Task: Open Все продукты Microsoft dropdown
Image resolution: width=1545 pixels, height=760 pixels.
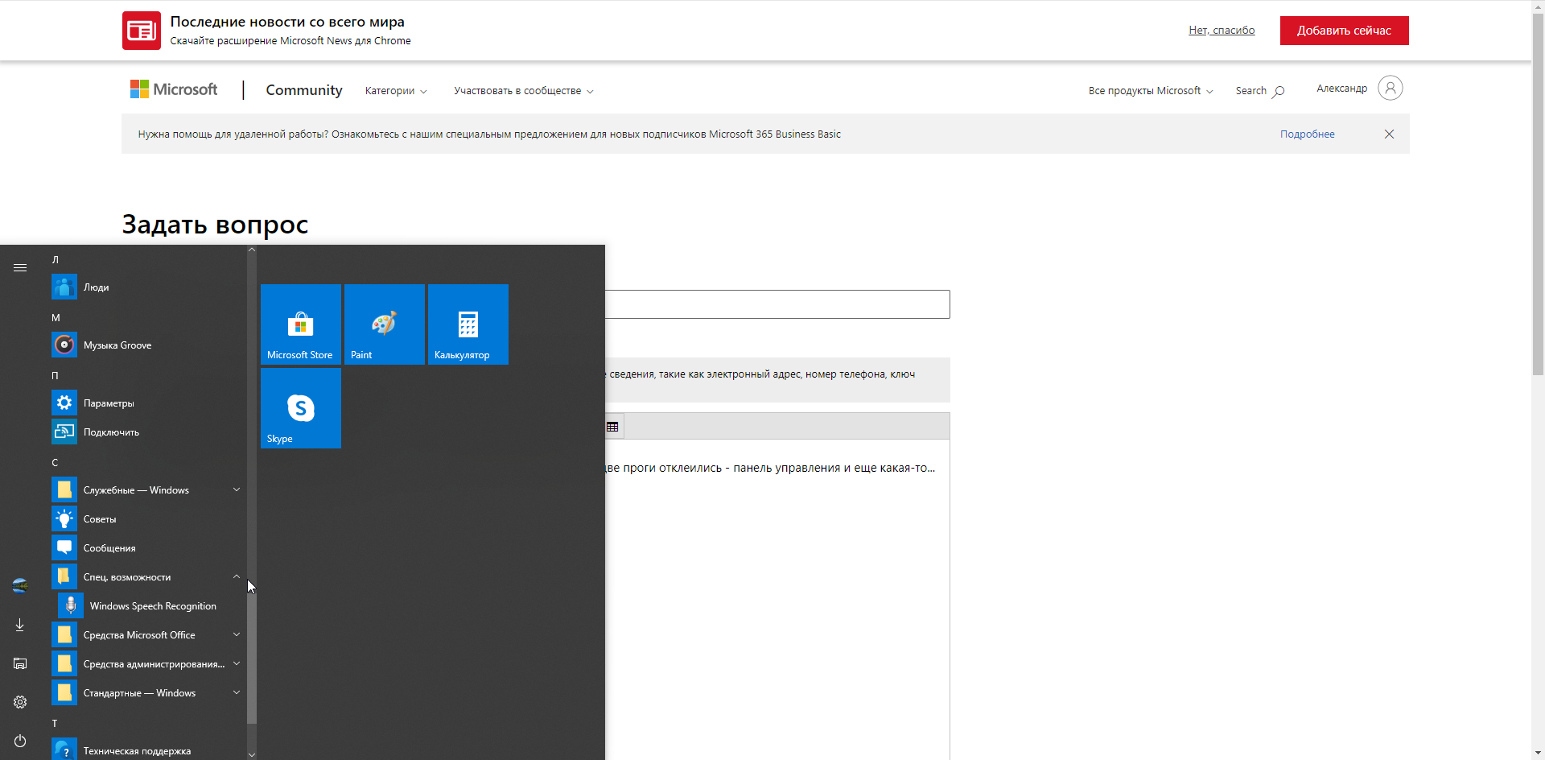Action: tap(1151, 91)
